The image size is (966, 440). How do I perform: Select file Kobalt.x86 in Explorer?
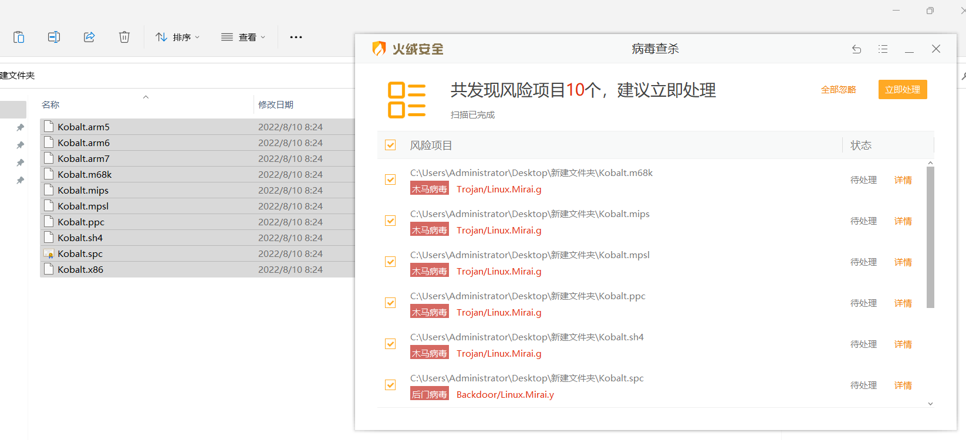pos(197,269)
